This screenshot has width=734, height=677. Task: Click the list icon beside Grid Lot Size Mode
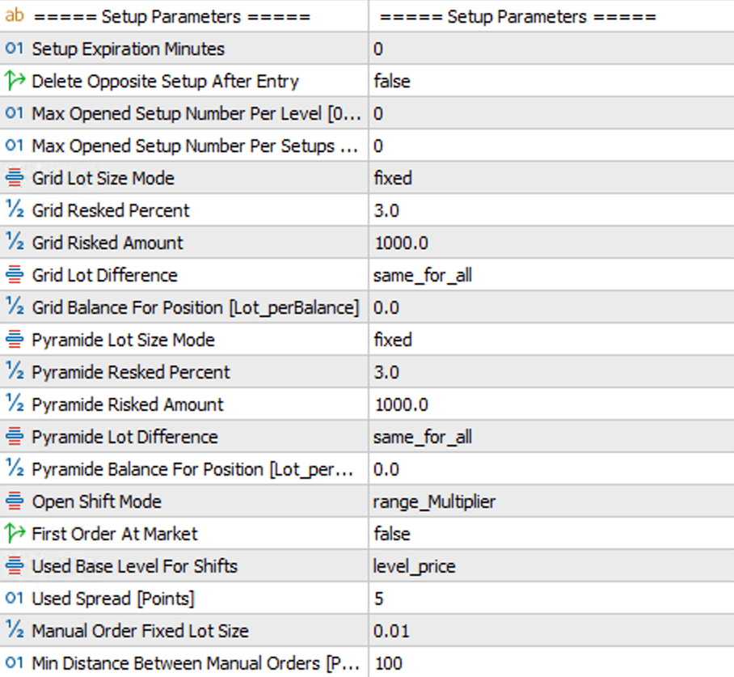[x=15, y=178]
